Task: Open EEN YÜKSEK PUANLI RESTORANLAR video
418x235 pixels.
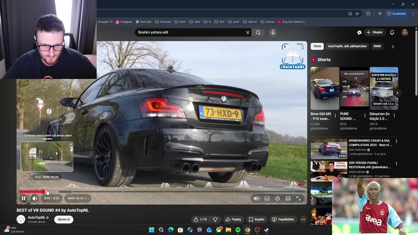Action: pos(329,171)
